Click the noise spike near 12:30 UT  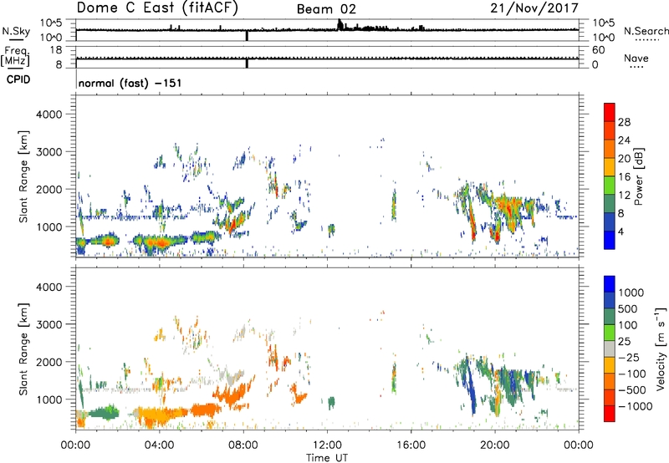pos(340,24)
